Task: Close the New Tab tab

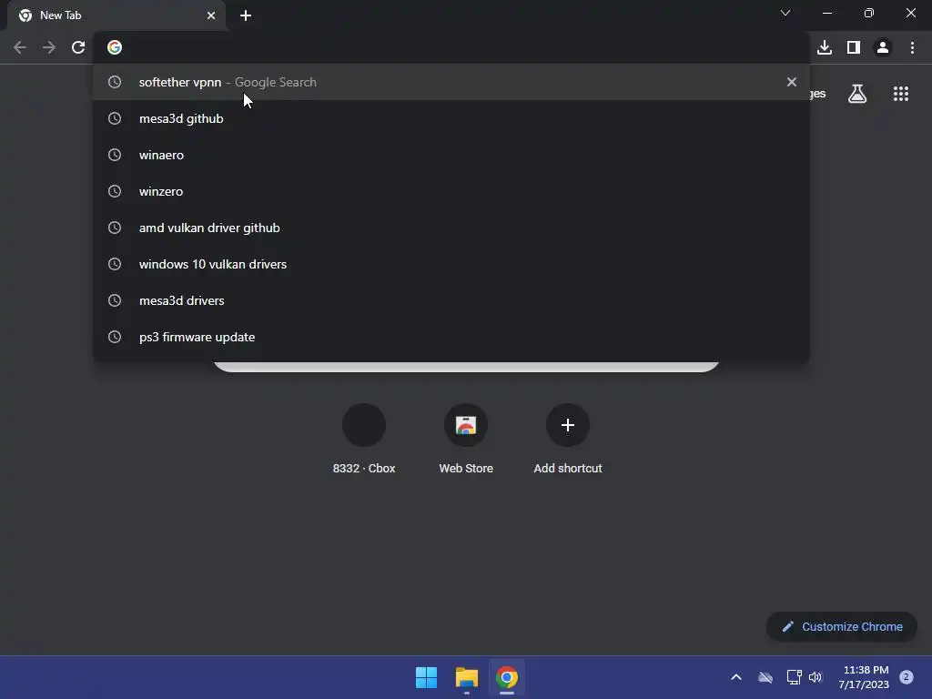Action: click(x=211, y=15)
